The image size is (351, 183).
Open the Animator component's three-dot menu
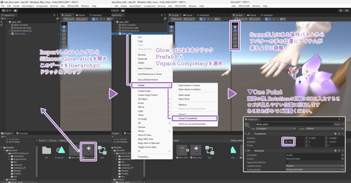point(342,151)
